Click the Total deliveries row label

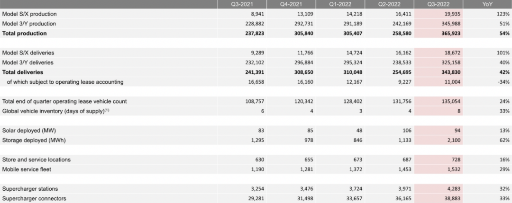tap(23, 72)
